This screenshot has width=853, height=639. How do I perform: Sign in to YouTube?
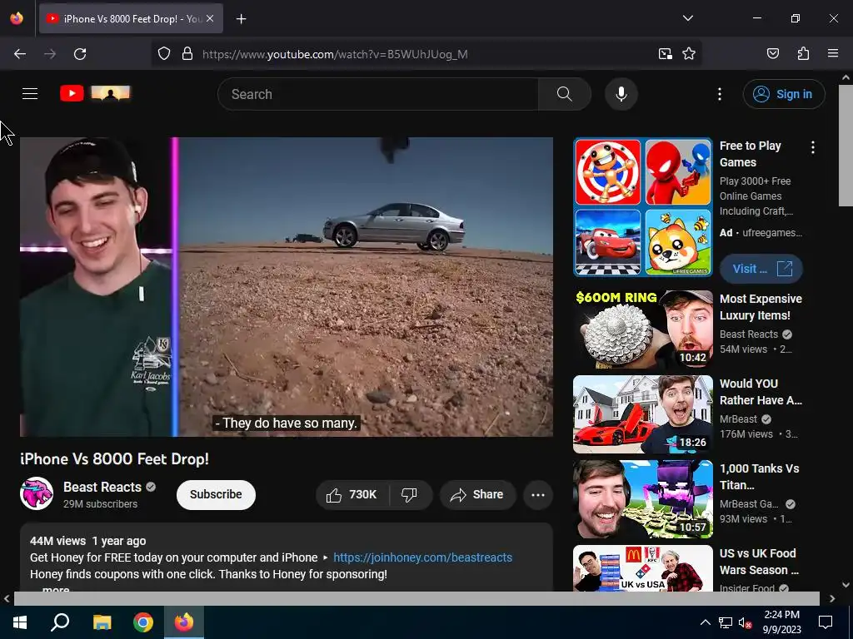783,94
